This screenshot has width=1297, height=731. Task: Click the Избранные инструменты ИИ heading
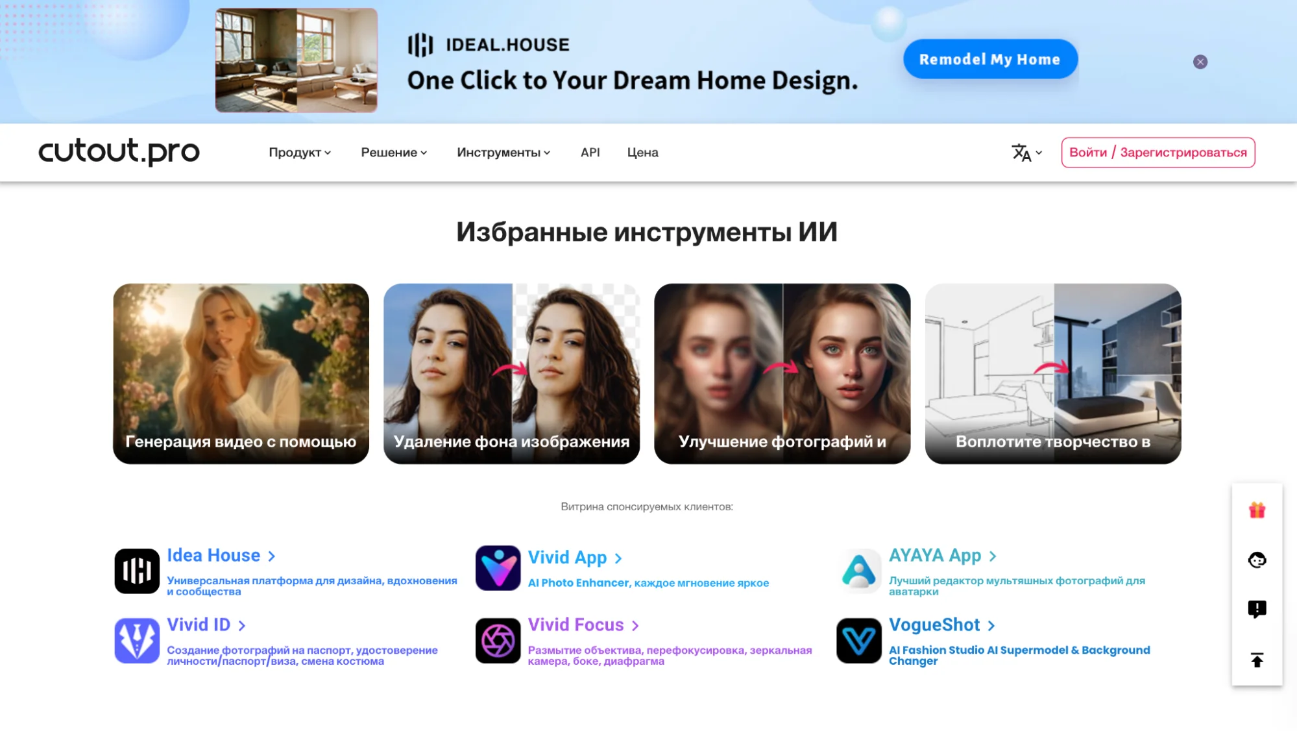(647, 232)
